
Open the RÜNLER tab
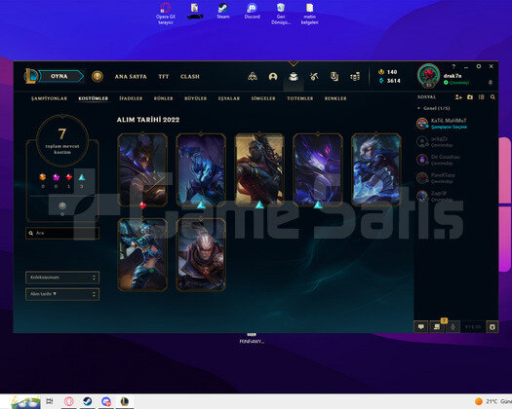(x=163, y=98)
